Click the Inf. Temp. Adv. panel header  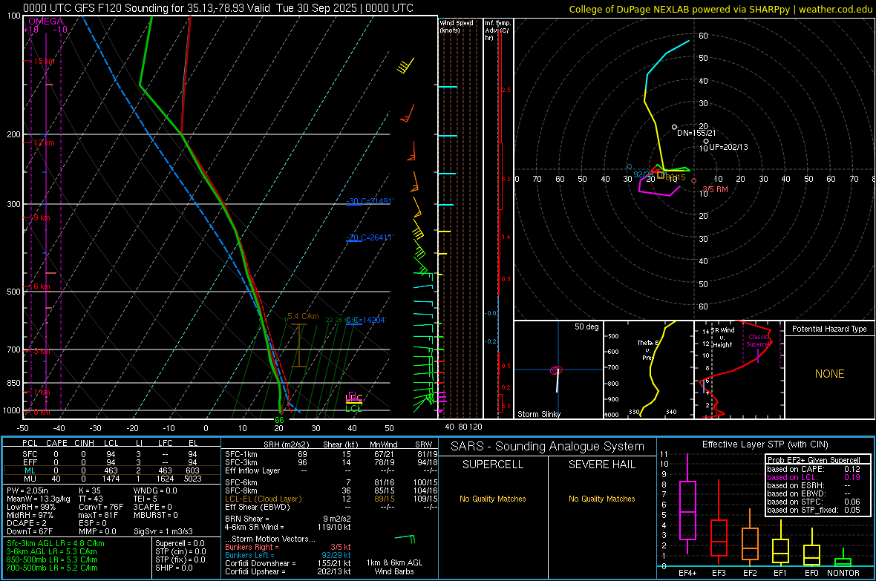tap(497, 30)
